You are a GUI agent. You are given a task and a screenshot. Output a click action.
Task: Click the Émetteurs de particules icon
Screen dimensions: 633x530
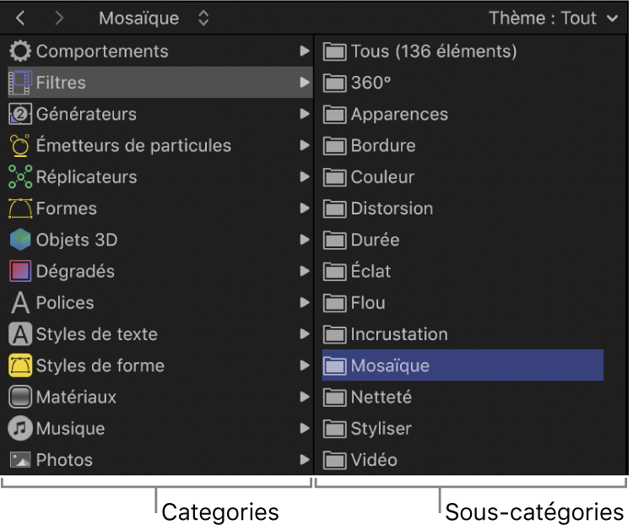pos(20,146)
